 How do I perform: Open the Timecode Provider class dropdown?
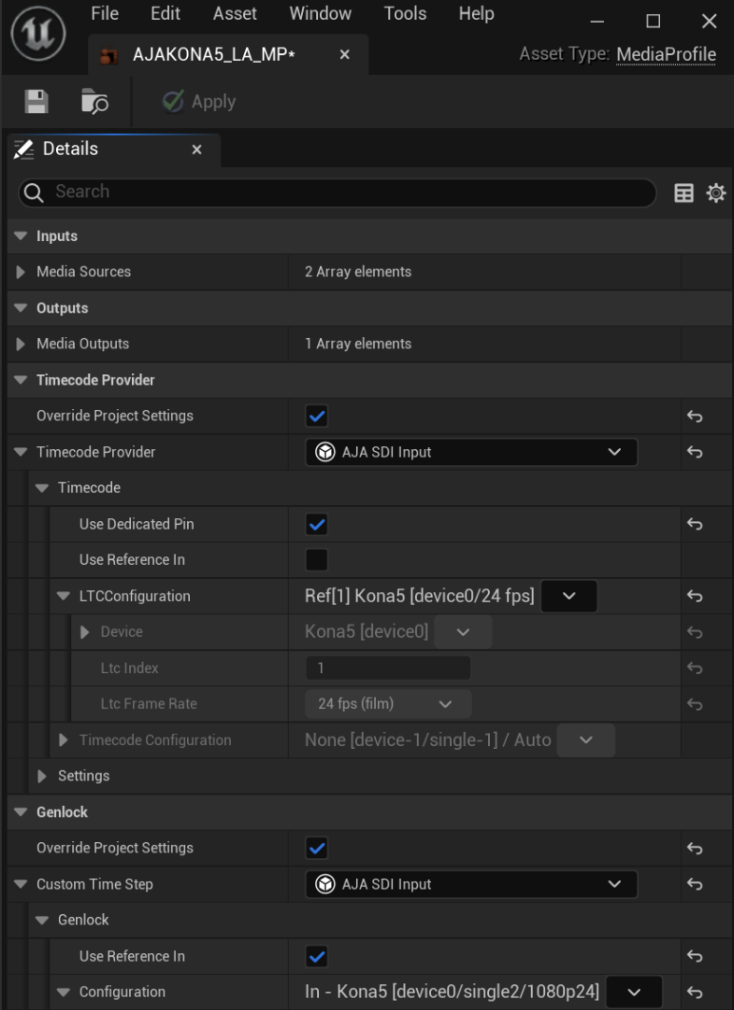[x=470, y=452]
